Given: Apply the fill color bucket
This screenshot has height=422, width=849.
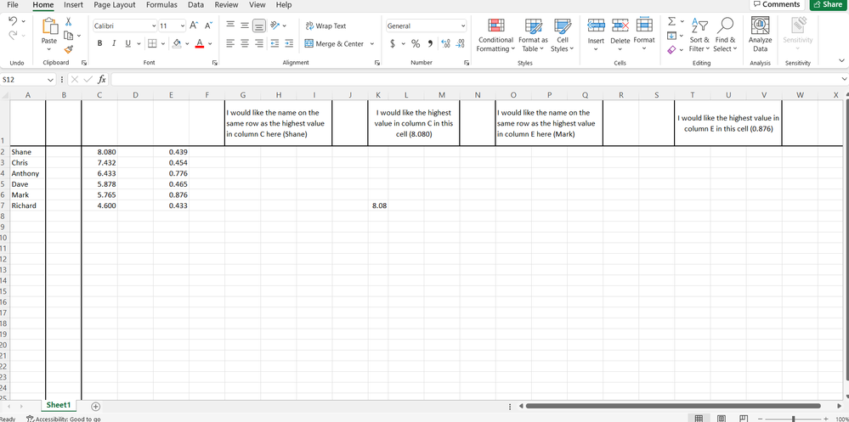Looking at the screenshot, I should click(x=177, y=43).
